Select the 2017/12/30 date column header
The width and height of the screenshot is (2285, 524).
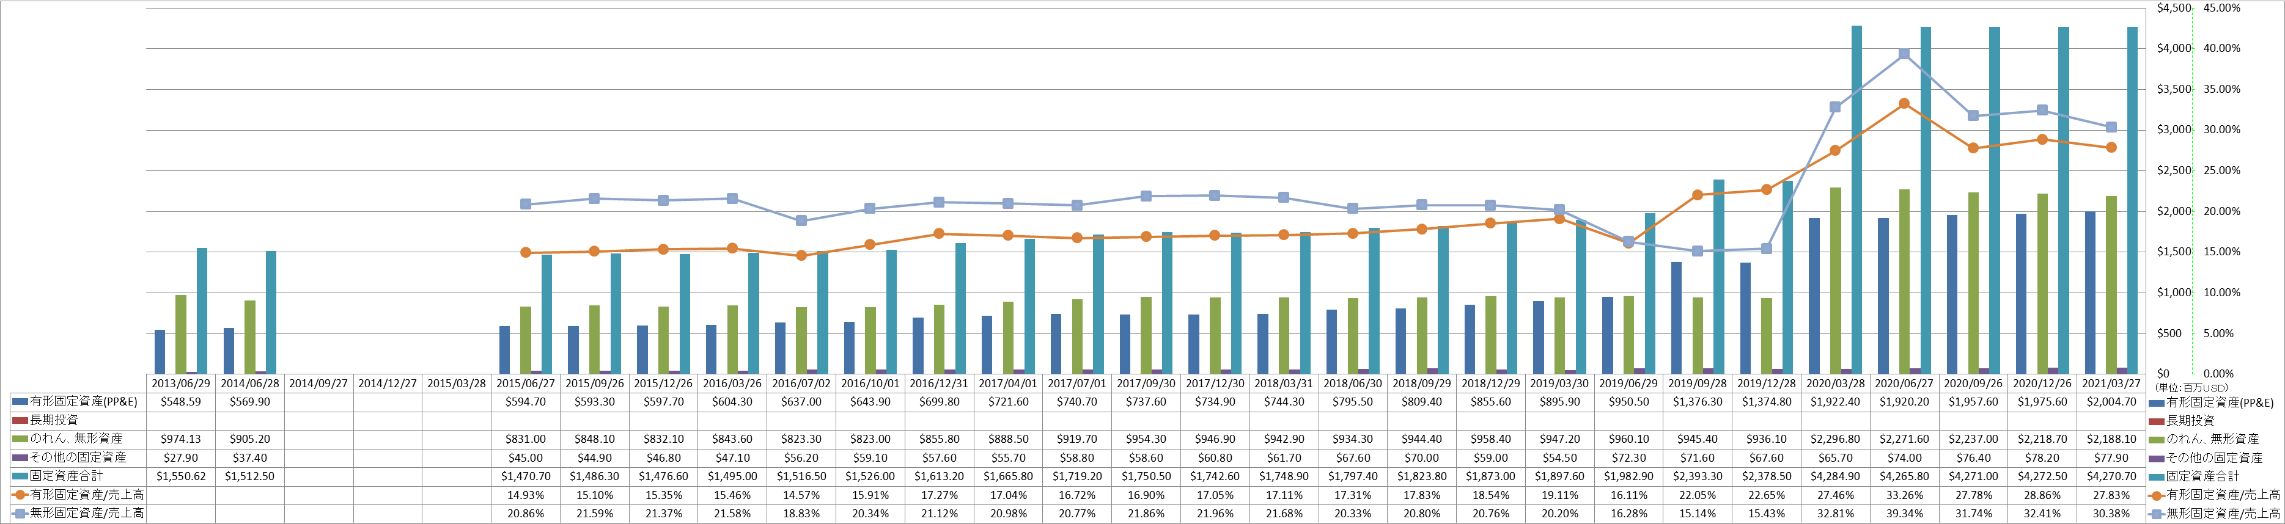click(1215, 383)
